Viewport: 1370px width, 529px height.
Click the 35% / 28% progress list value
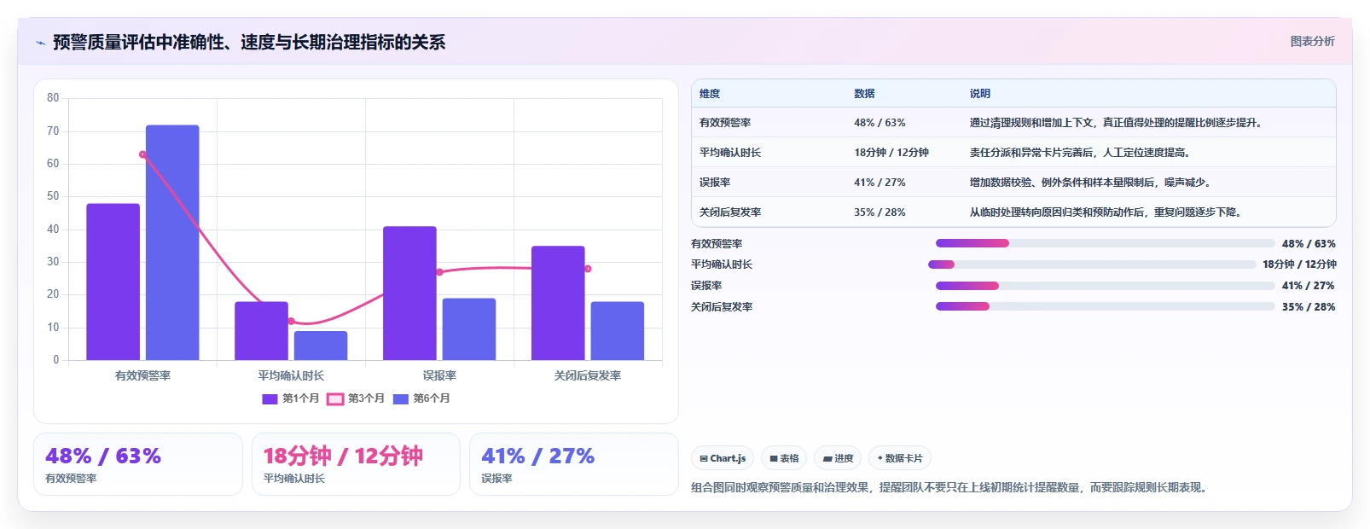[1309, 307]
